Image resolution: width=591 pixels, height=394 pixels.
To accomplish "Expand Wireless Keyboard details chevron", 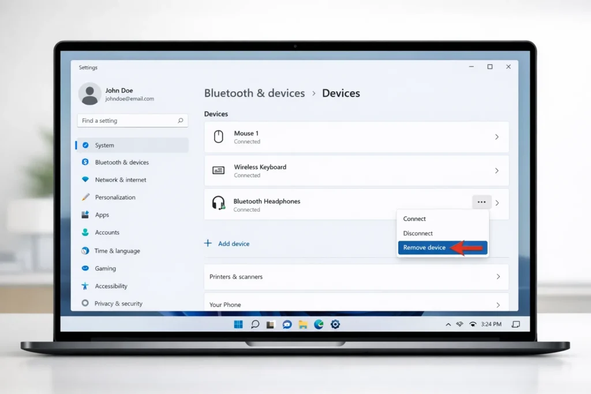I will [497, 171].
